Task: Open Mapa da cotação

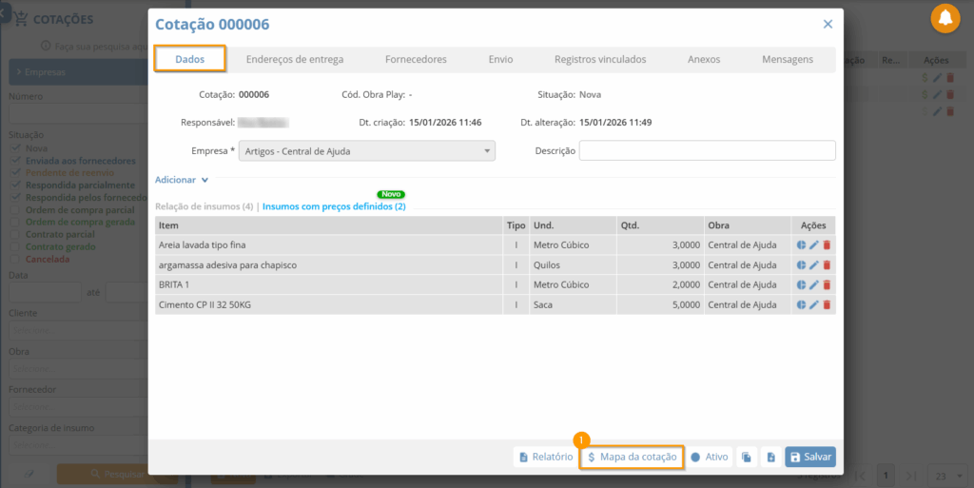Action: tap(632, 458)
